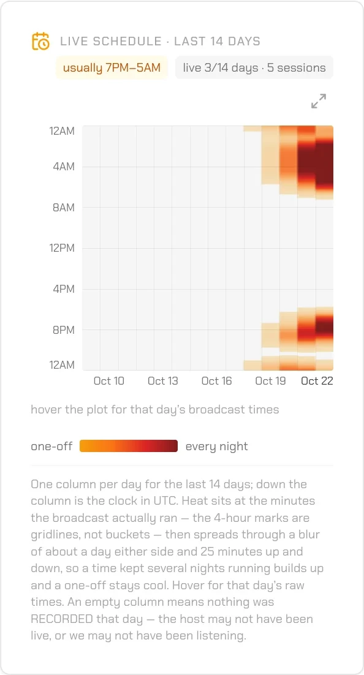Click the Oct 19 date label

[x=270, y=380]
